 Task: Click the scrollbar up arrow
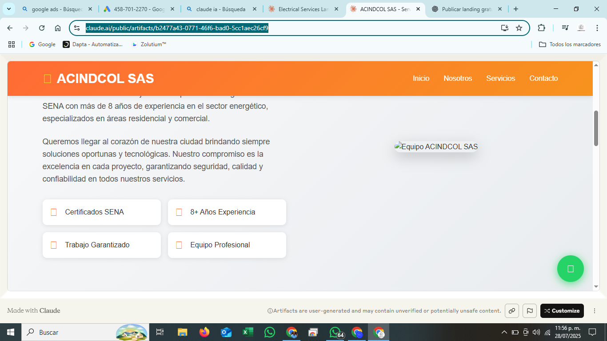[596, 65]
